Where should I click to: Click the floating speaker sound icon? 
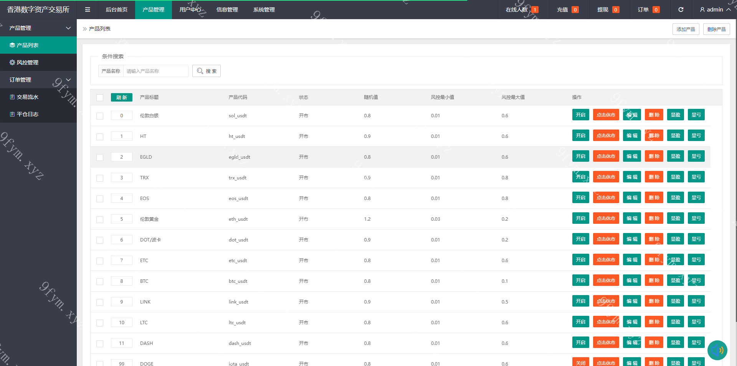717,350
